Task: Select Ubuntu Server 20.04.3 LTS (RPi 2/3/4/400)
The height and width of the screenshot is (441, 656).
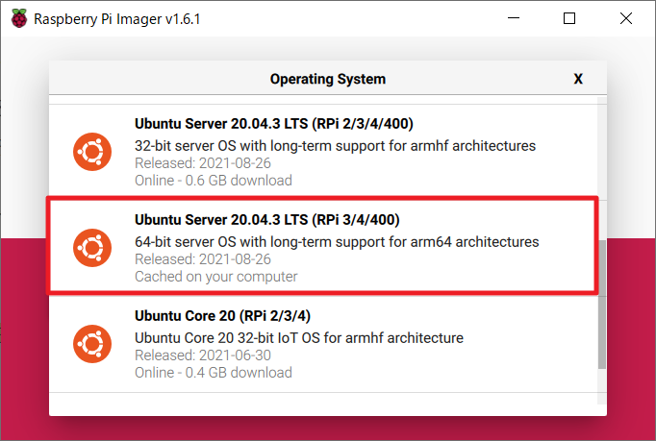Action: 274,123
